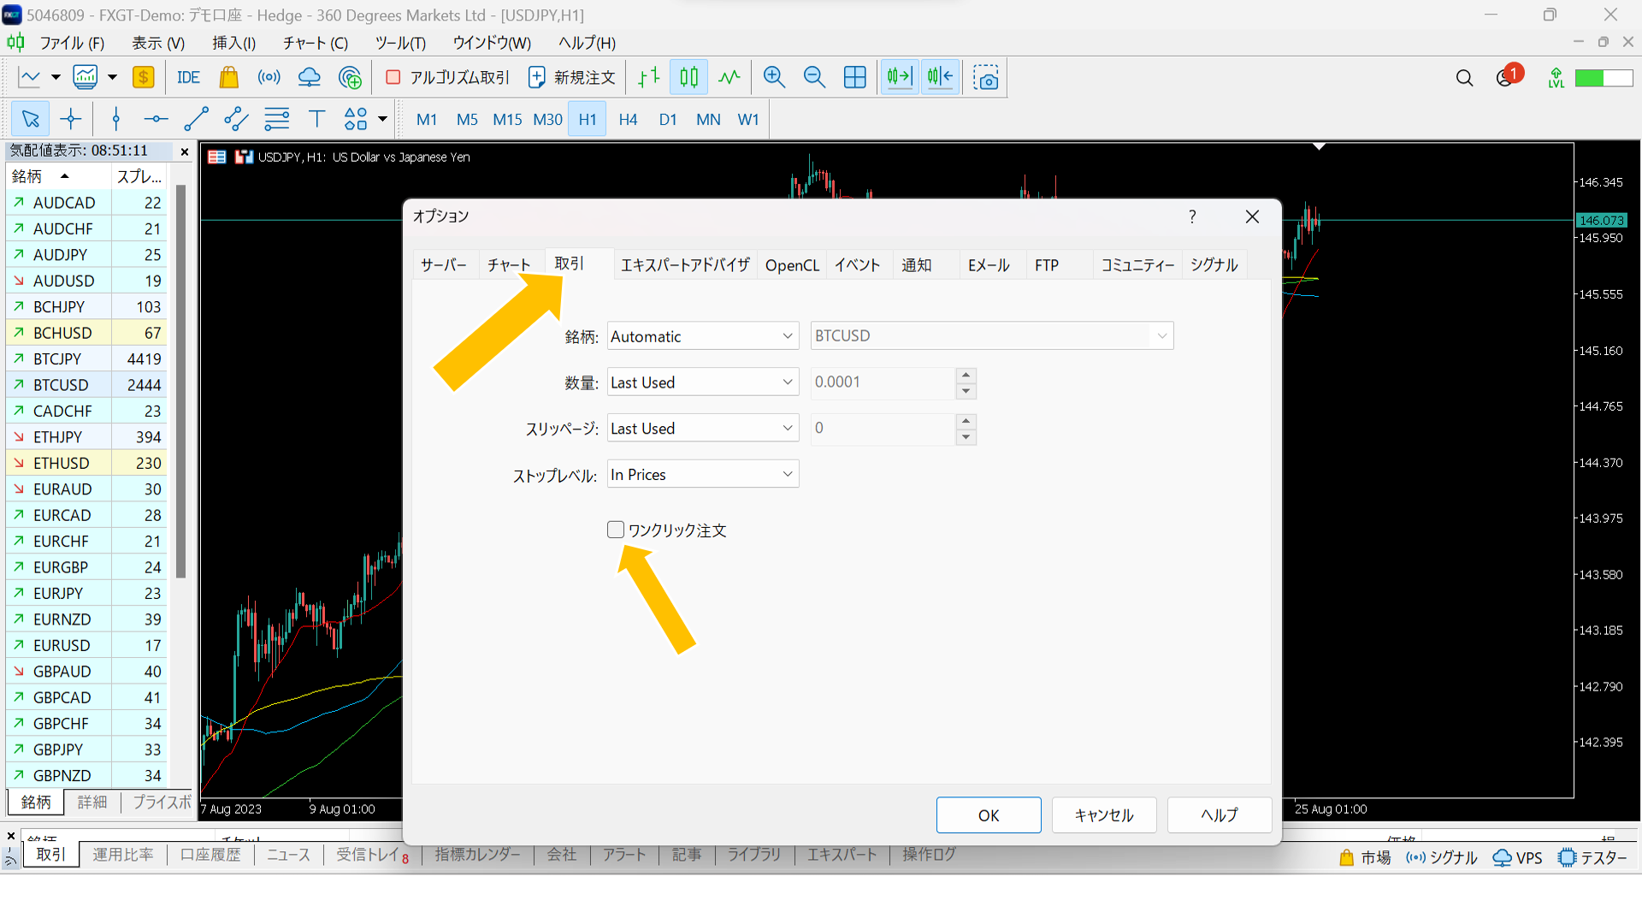Select the crosshair cursor tool

click(71, 119)
